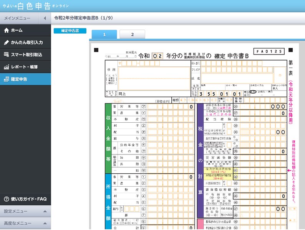
Task: Click the 氏名 name input field
Action: click(237, 79)
